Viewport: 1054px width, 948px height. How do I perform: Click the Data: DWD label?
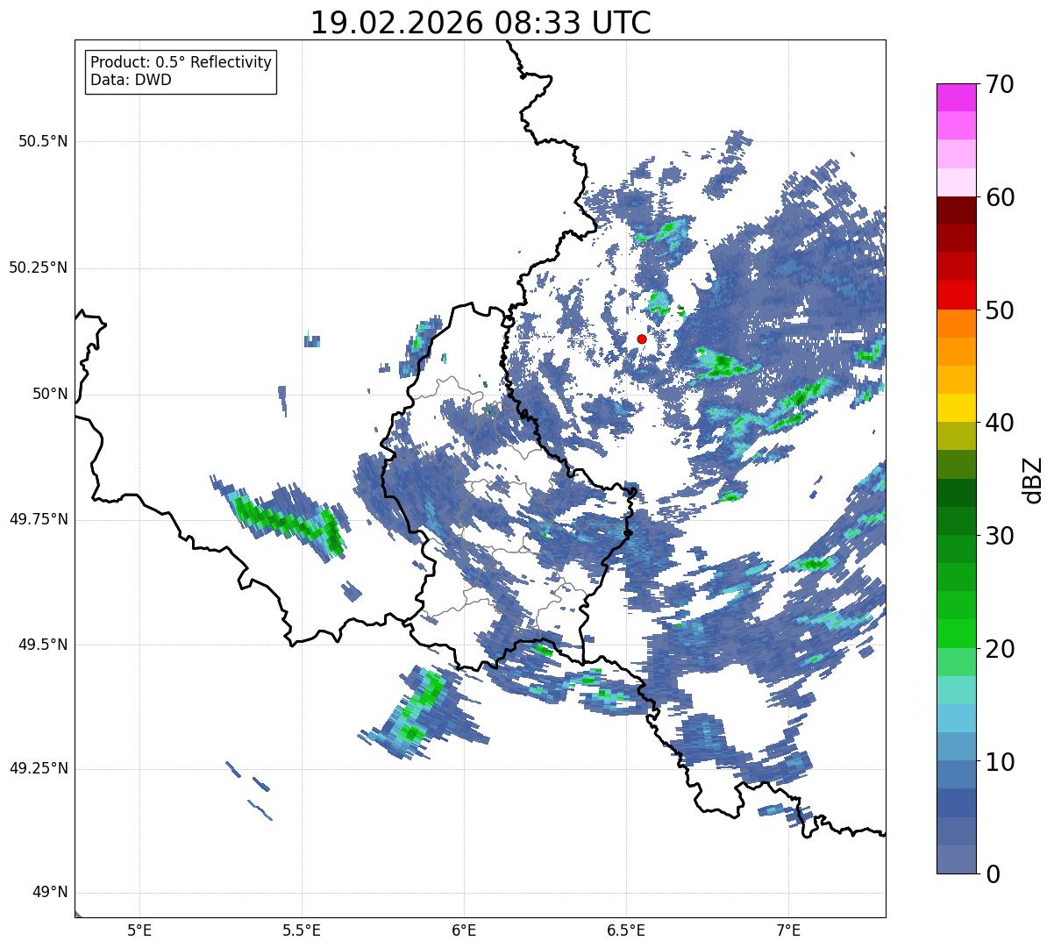pos(131,80)
